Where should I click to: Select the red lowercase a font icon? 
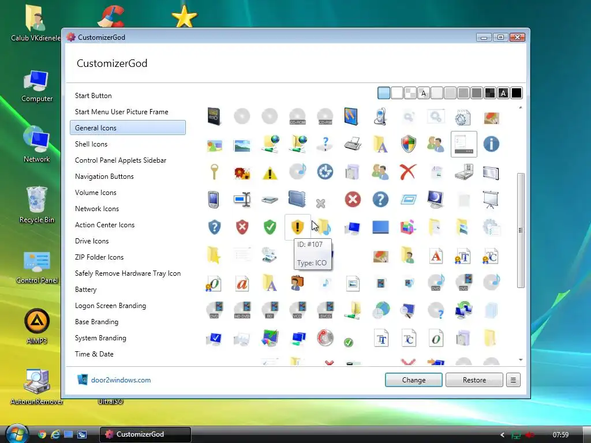[x=242, y=284]
